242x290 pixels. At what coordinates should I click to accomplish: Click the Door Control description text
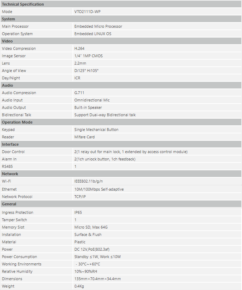pos(131,152)
